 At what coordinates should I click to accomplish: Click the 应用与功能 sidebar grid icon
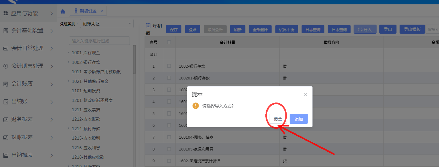(6, 13)
